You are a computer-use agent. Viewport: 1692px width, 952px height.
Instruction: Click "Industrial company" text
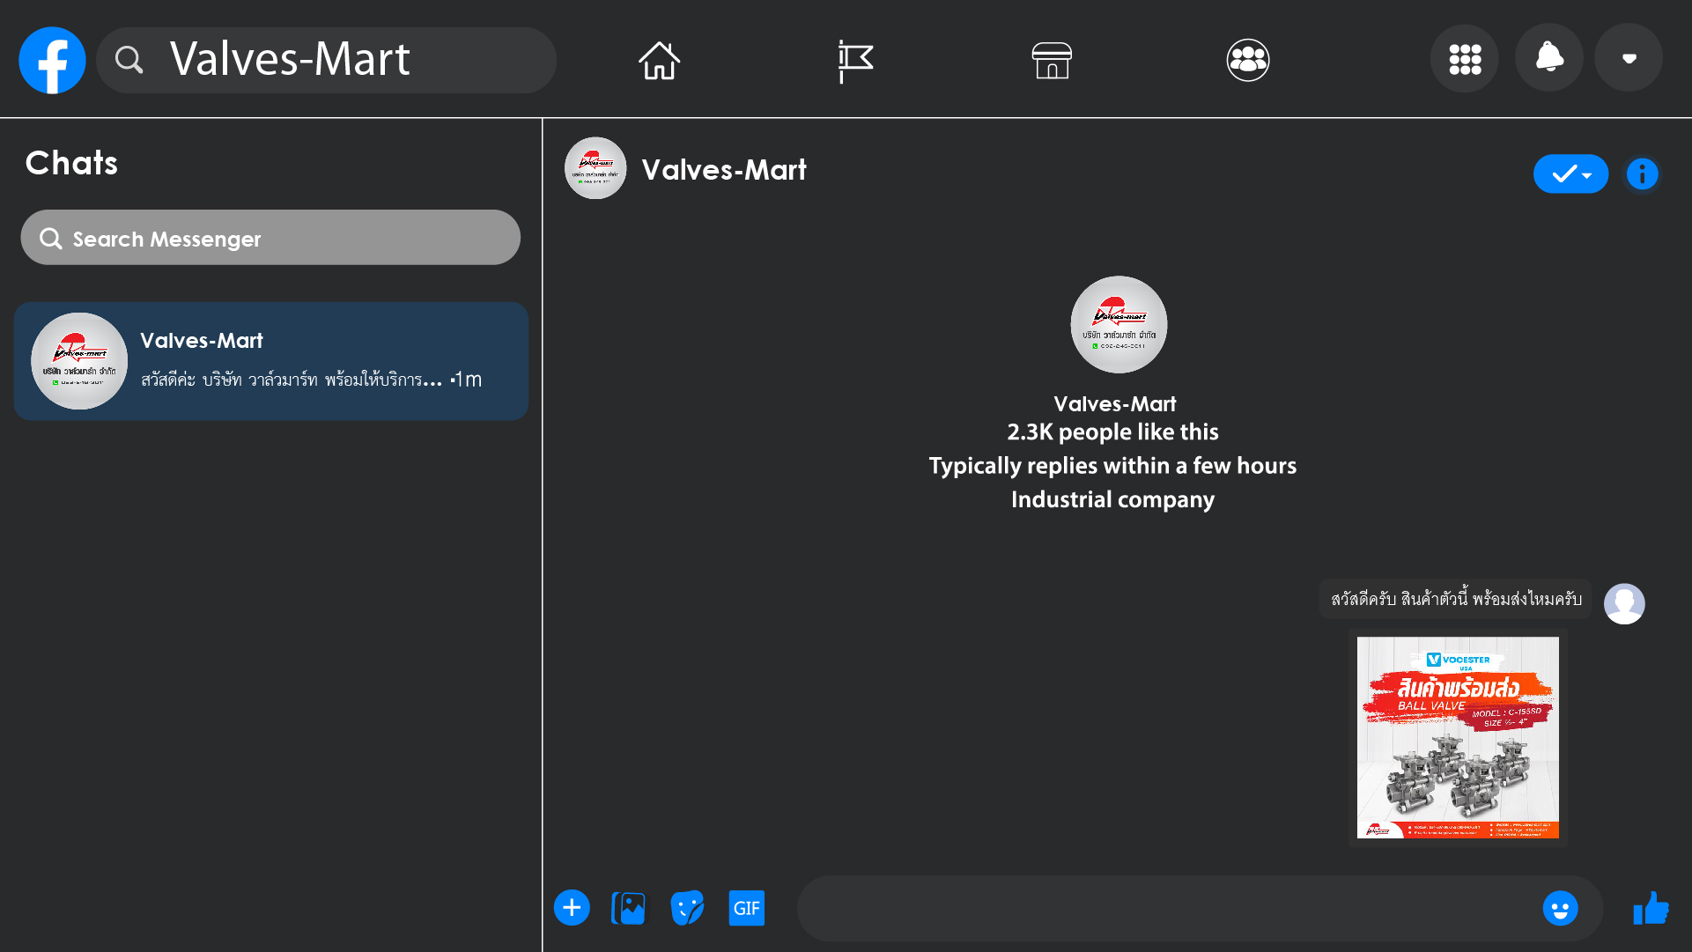coord(1112,499)
